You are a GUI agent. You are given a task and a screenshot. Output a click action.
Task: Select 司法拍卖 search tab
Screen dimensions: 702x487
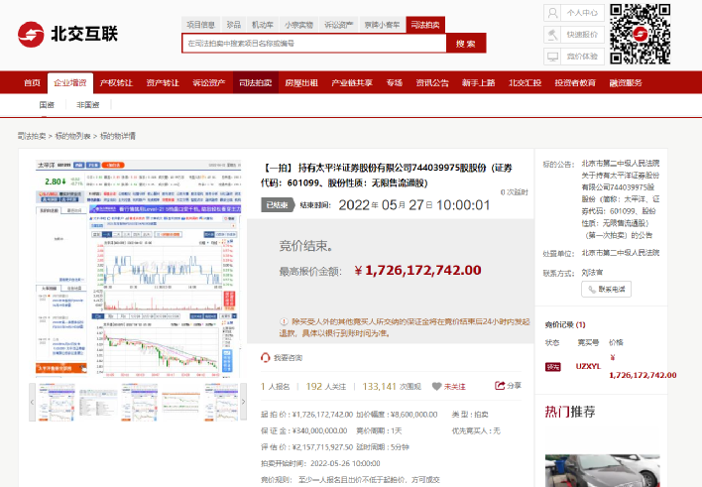tap(425, 25)
